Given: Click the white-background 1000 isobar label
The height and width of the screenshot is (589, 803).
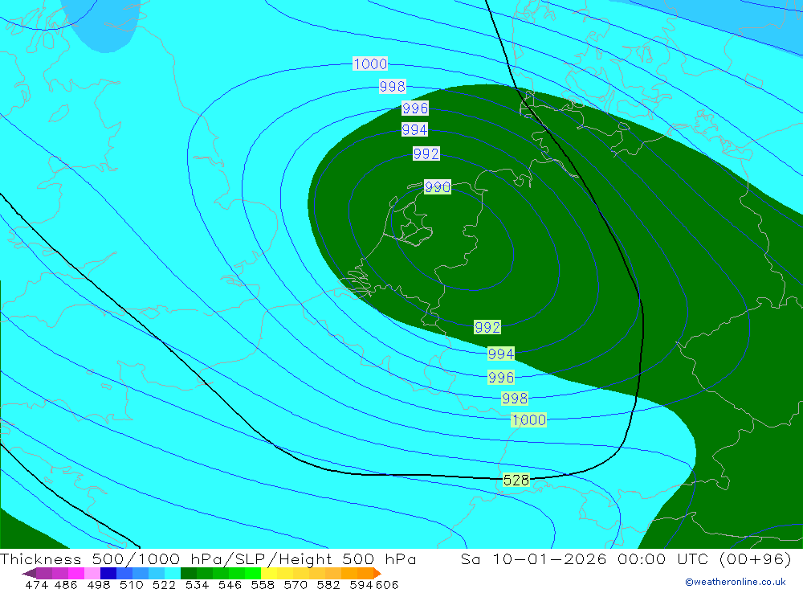Looking at the screenshot, I should click(370, 63).
